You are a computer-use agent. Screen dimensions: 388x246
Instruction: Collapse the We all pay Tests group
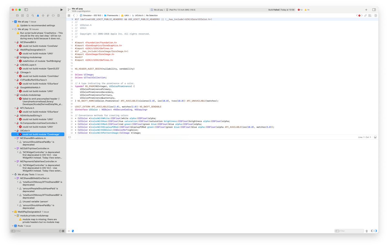(x=13, y=174)
